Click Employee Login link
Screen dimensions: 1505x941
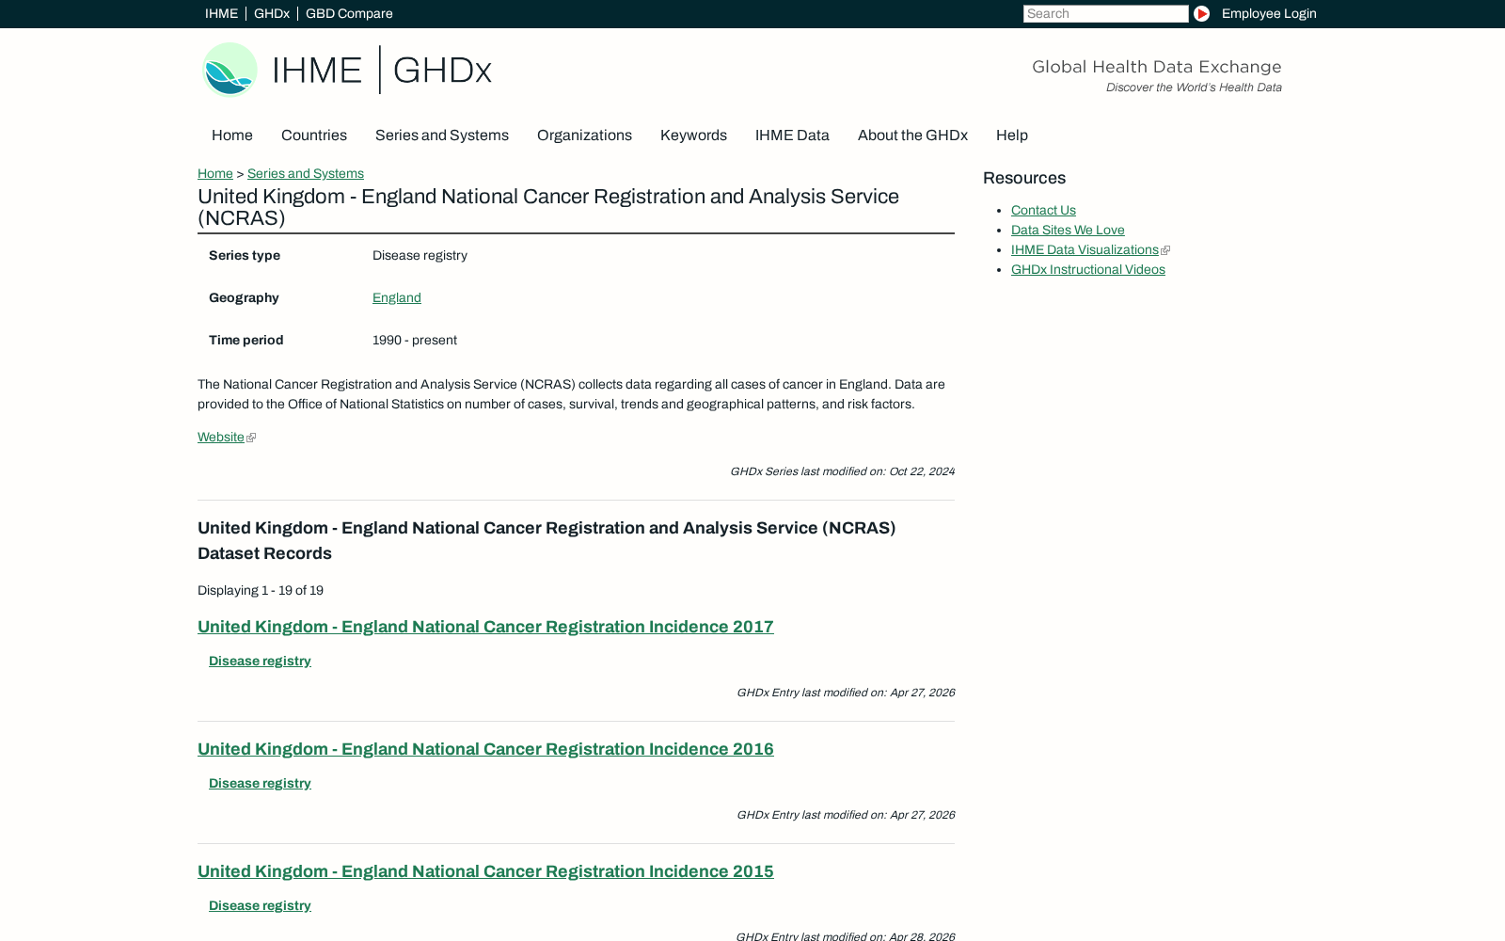point(1269,13)
